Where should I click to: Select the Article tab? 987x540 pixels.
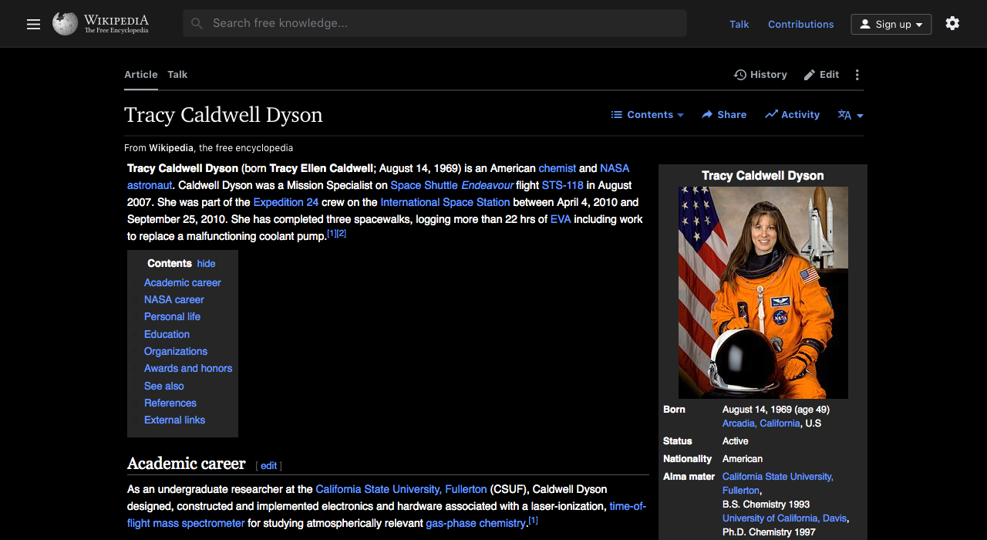coord(140,74)
